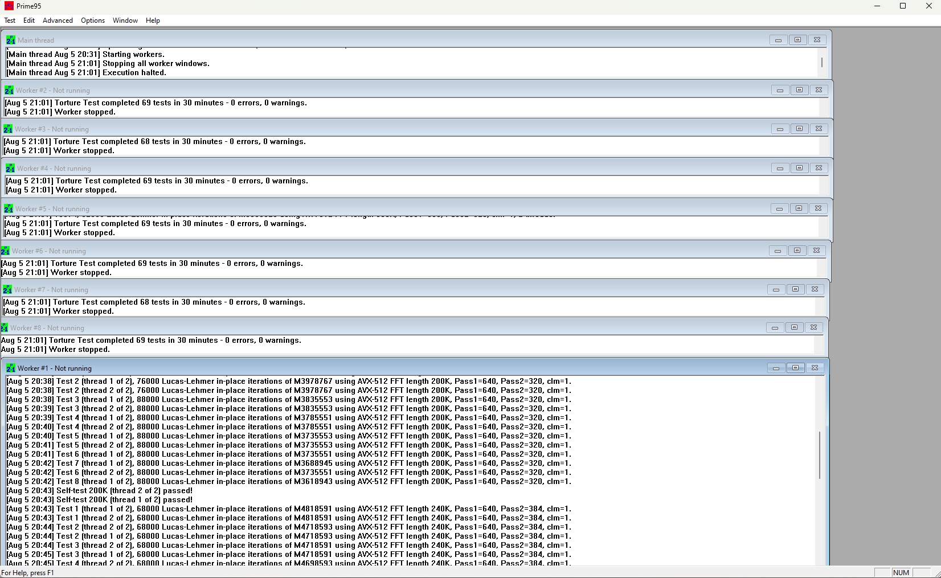Open the Worker #8 window icon menu
The image size is (941, 578).
[x=4, y=327]
